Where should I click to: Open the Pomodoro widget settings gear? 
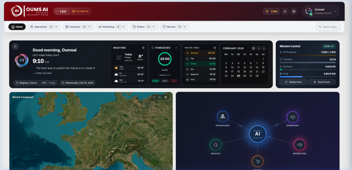click(x=176, y=48)
